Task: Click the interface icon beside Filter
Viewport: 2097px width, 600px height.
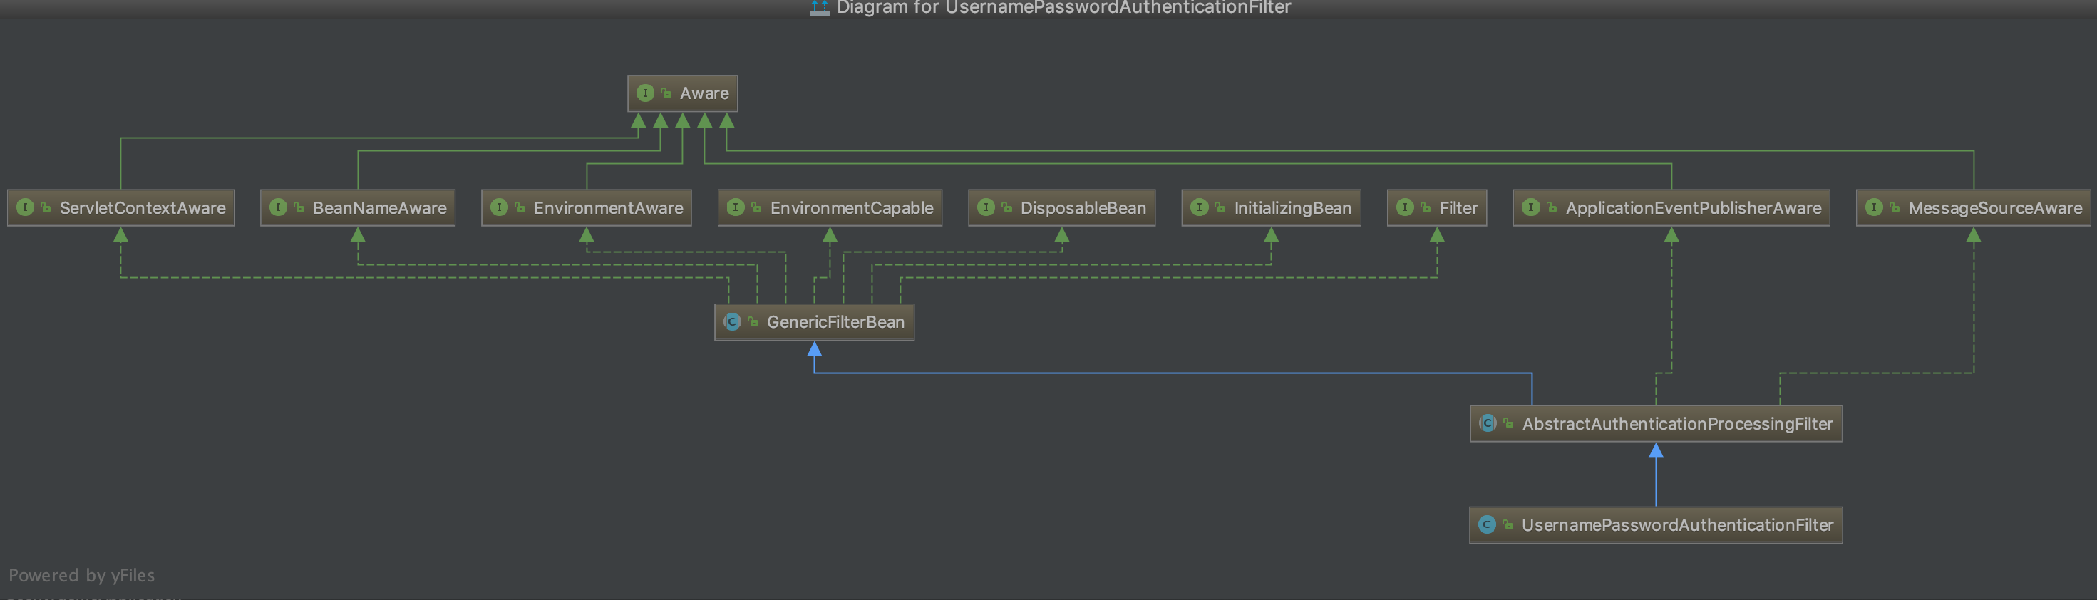Action: tap(1404, 207)
